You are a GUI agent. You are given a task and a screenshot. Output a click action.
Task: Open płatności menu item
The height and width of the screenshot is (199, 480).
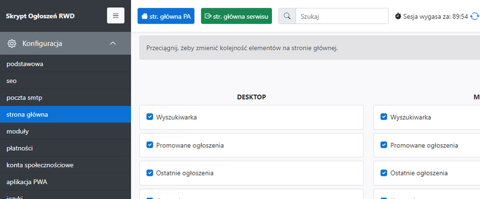pyautogui.click(x=65, y=148)
